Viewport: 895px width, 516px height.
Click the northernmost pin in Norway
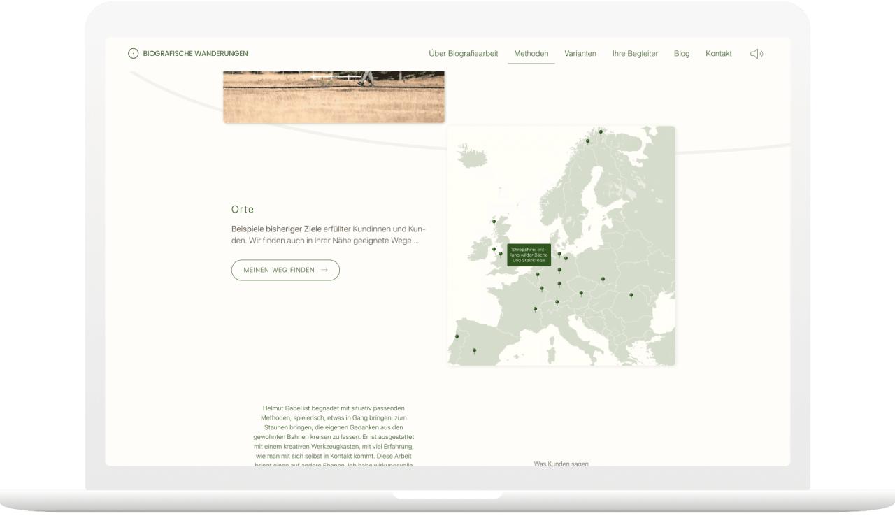pos(600,131)
